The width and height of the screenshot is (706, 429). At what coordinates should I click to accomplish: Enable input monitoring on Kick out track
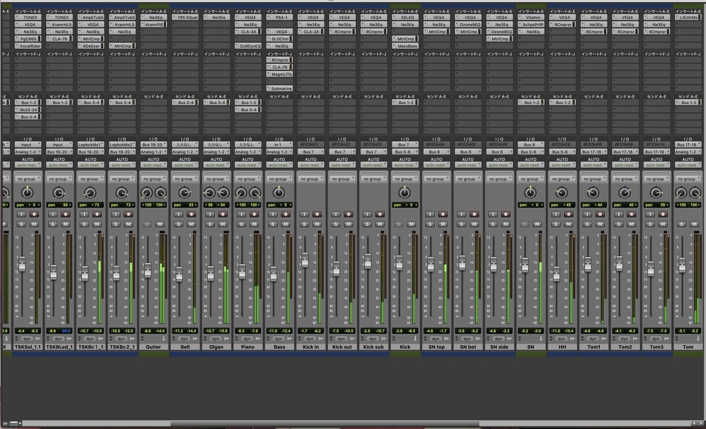coord(336,214)
